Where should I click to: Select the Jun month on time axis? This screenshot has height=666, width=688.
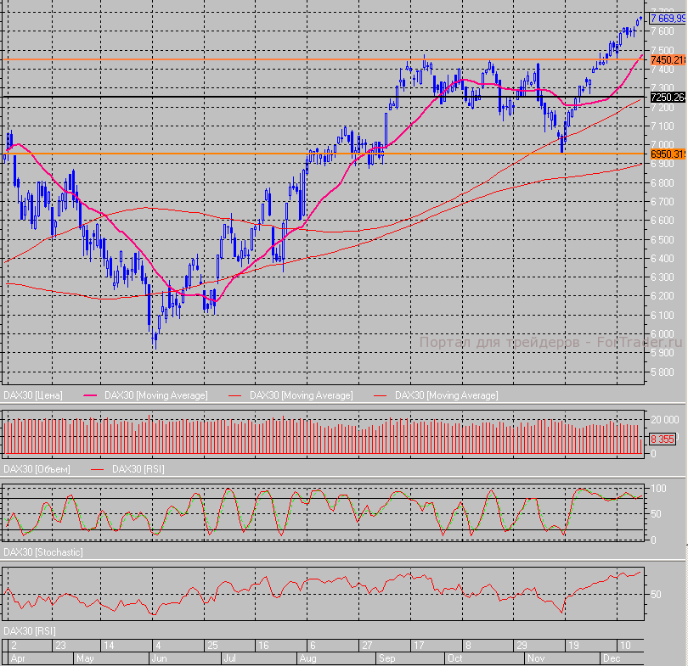[x=157, y=658]
